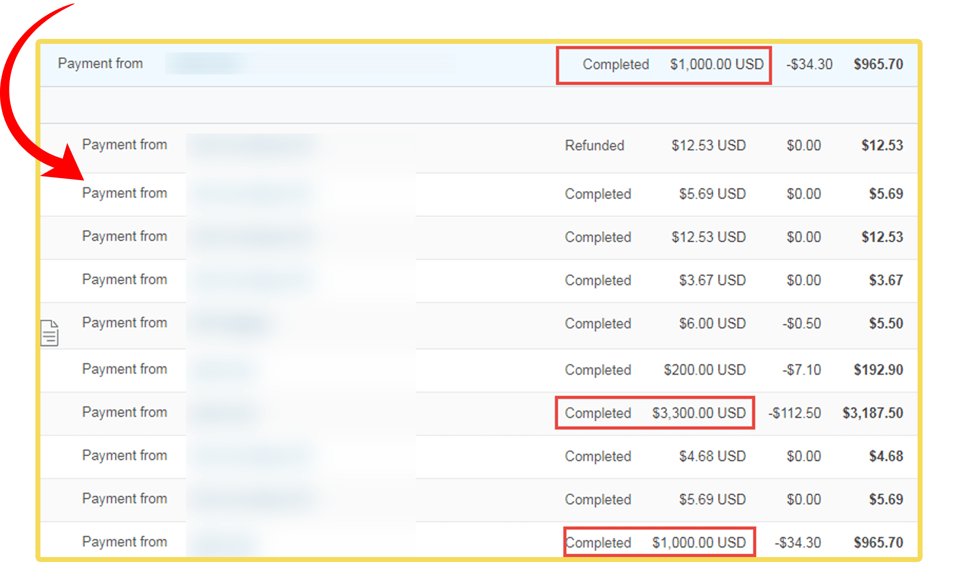958x571 pixels.
Task: Click the boxed $3,300.00 USD amount
Action: pyautogui.click(x=699, y=413)
